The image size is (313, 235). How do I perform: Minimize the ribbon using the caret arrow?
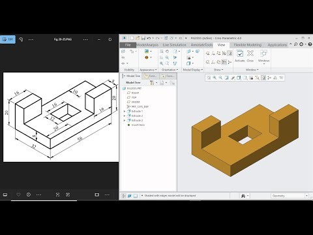coord(291,44)
